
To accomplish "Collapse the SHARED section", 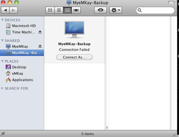I will click(x=2, y=41).
